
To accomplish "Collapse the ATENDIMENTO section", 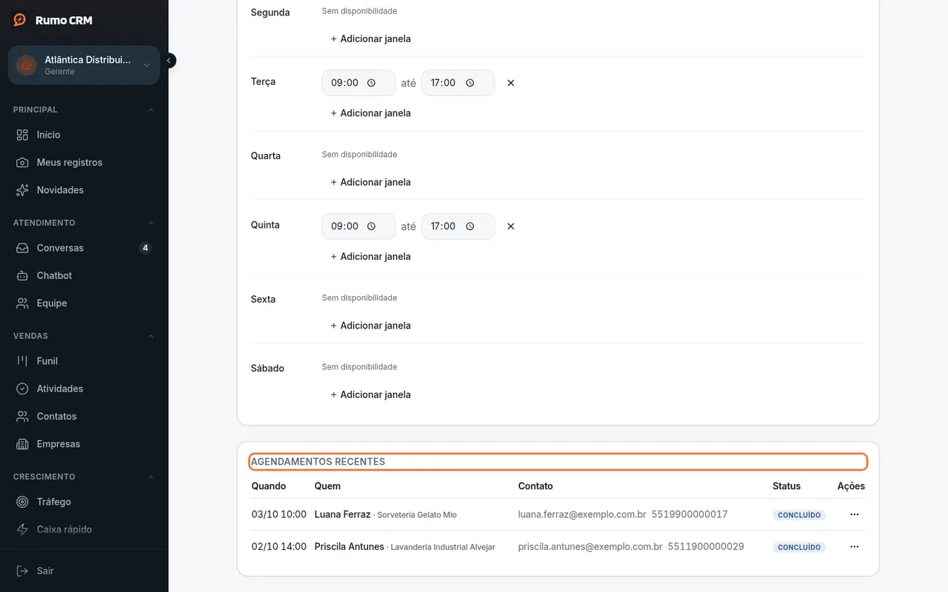I will [150, 223].
